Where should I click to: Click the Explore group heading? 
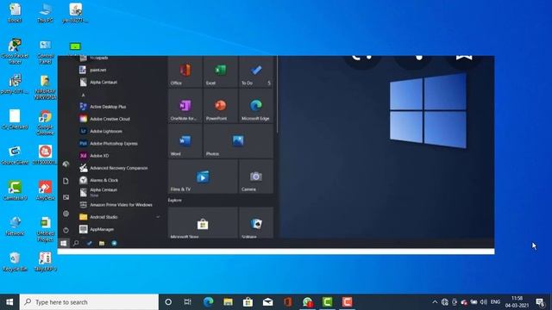tap(175, 200)
